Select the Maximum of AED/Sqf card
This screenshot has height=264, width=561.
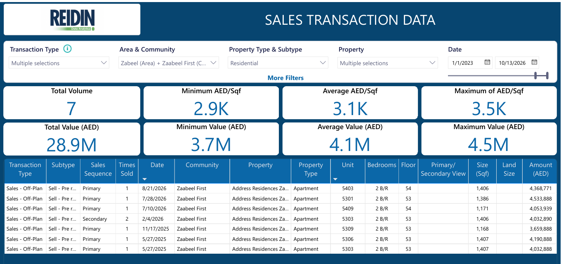tap(489, 103)
